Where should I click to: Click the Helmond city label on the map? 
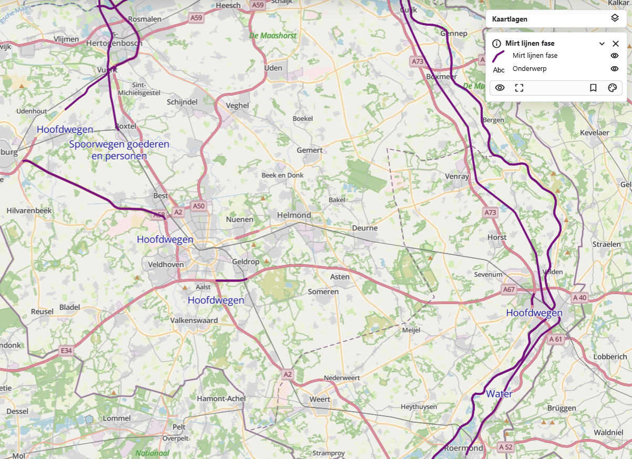pyautogui.click(x=294, y=215)
